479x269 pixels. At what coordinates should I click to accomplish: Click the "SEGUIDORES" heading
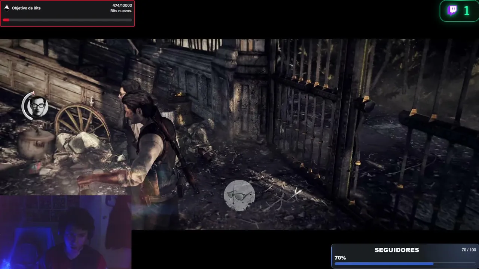[x=397, y=250]
